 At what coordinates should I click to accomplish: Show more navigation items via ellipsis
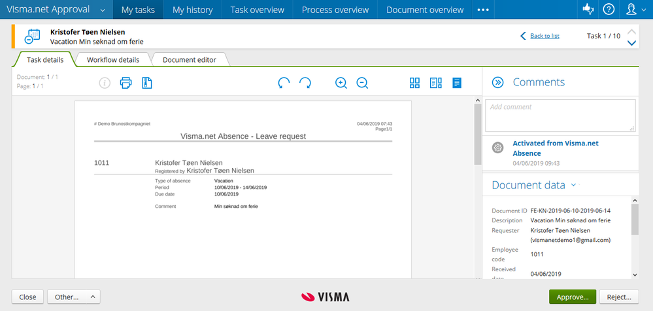tap(483, 10)
